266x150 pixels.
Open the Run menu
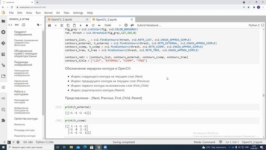pyautogui.click(x=38, y=13)
